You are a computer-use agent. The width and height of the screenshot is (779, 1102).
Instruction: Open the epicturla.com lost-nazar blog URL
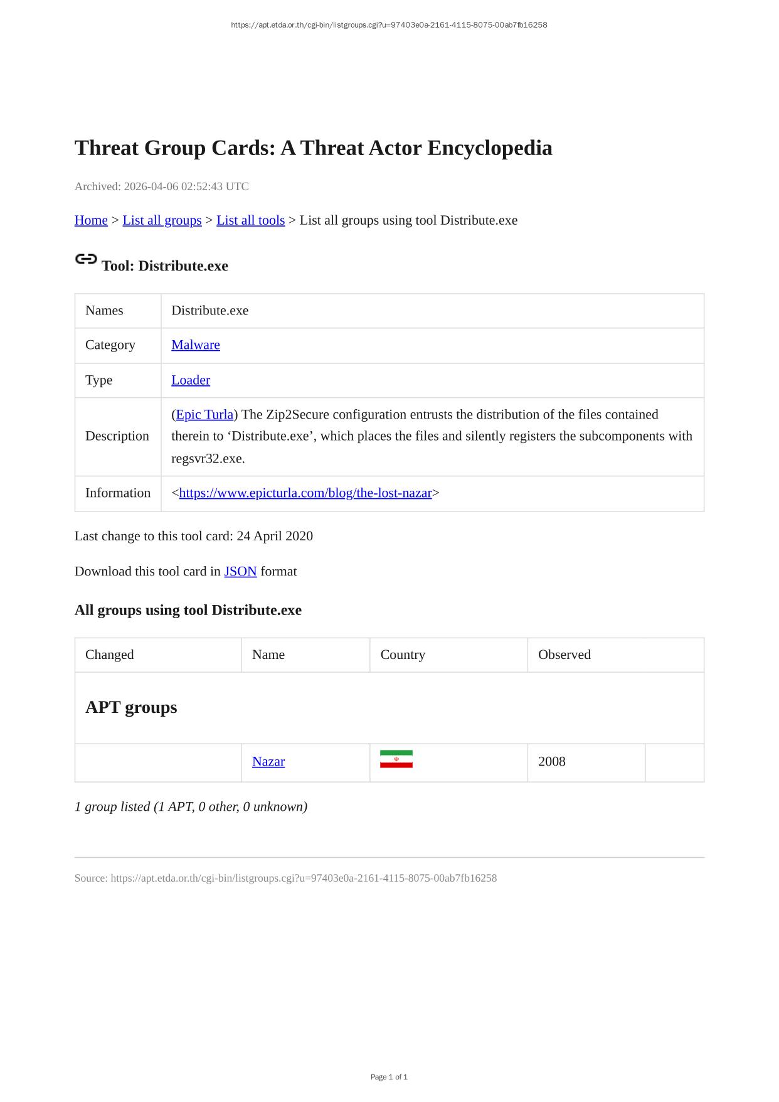point(305,493)
